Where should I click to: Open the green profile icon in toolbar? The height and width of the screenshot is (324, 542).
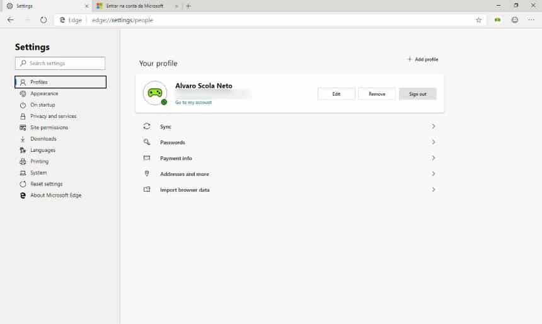497,20
